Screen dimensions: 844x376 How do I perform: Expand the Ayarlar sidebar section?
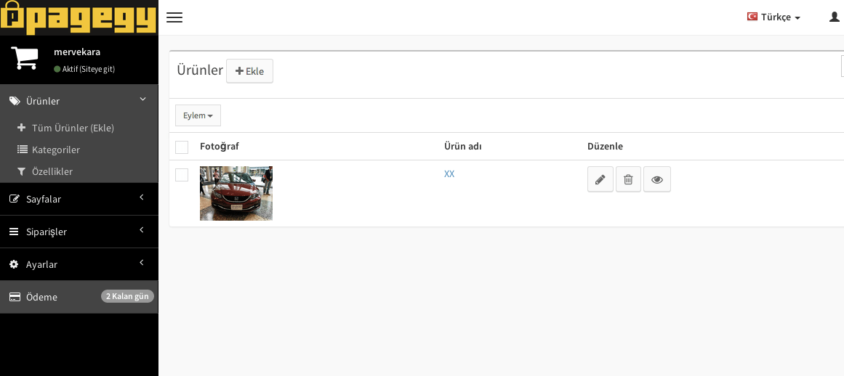[x=79, y=264]
